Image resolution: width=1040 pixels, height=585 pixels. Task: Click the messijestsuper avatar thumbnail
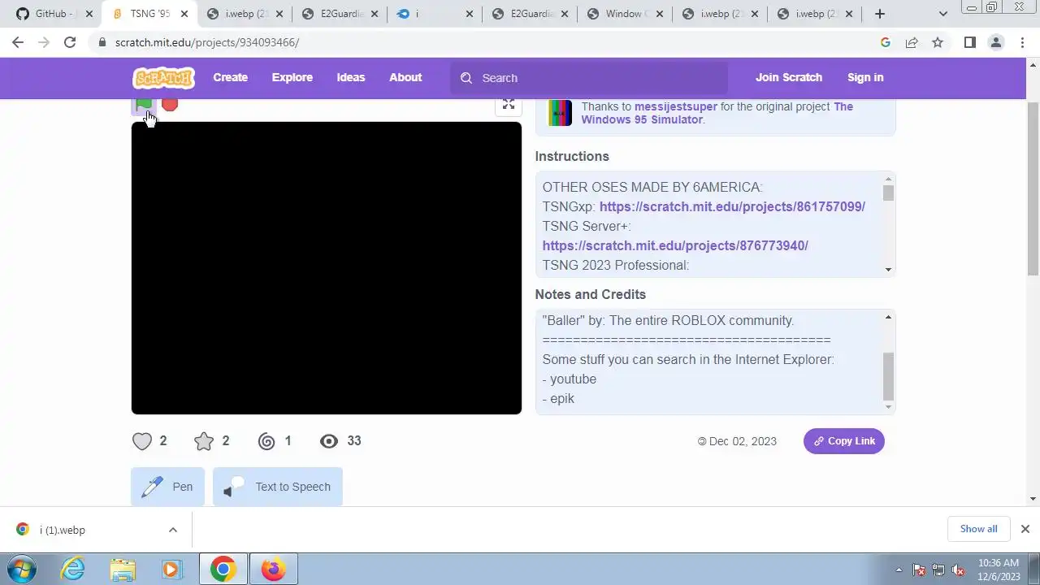click(x=560, y=113)
